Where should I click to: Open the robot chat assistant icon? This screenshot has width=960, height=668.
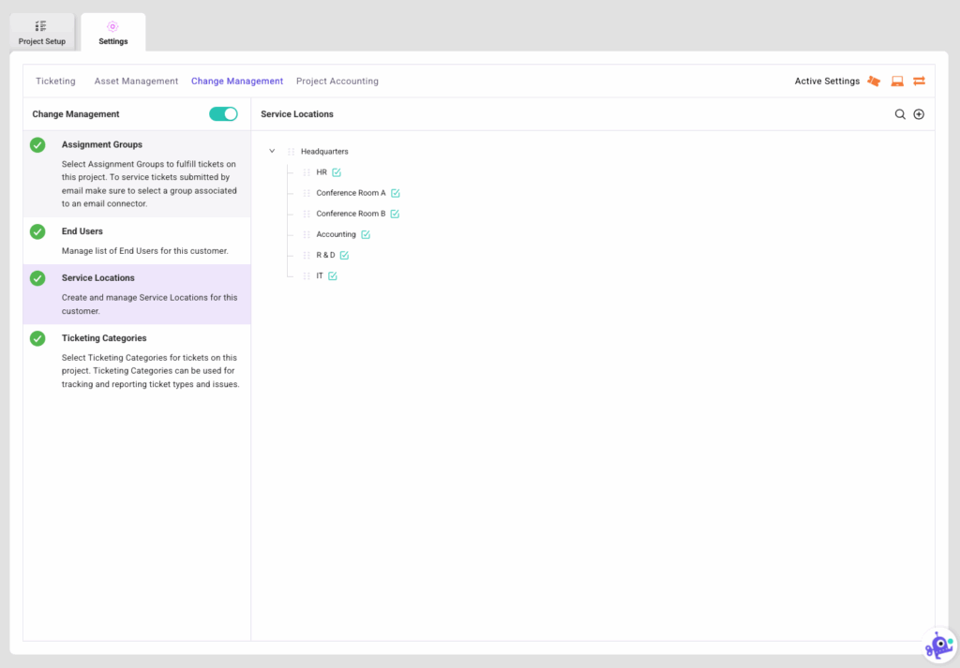click(937, 646)
